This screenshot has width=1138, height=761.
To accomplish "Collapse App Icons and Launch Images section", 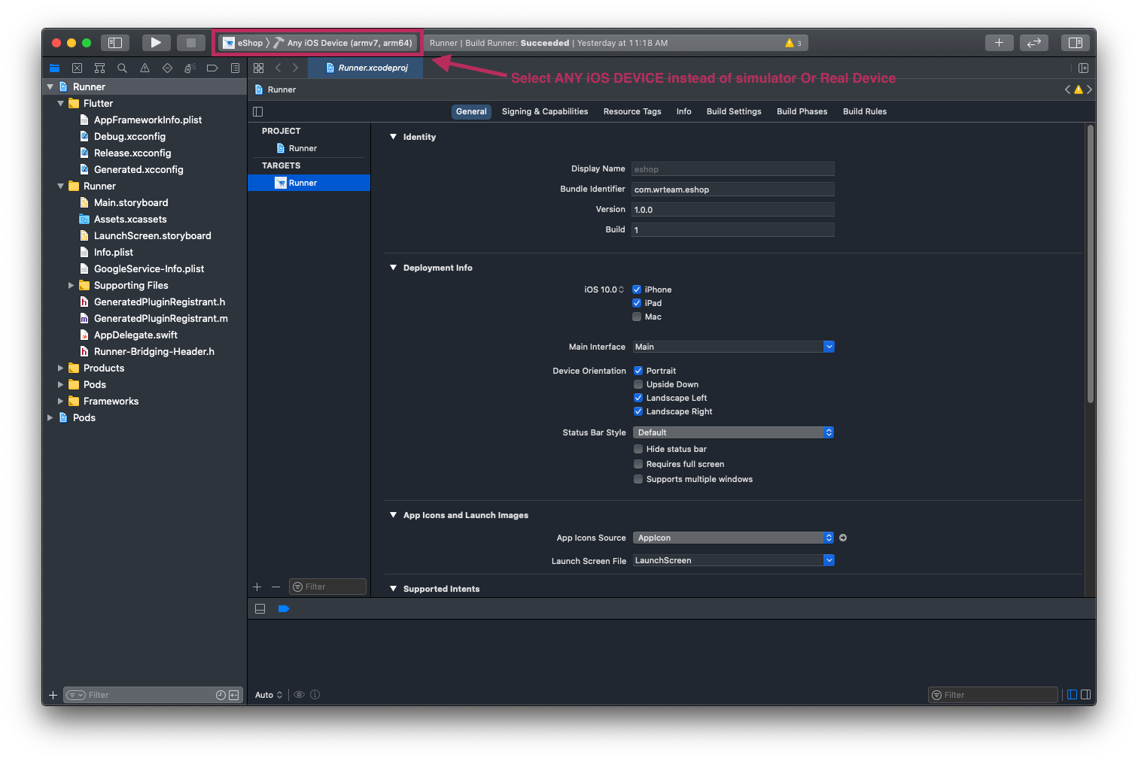I will point(393,515).
